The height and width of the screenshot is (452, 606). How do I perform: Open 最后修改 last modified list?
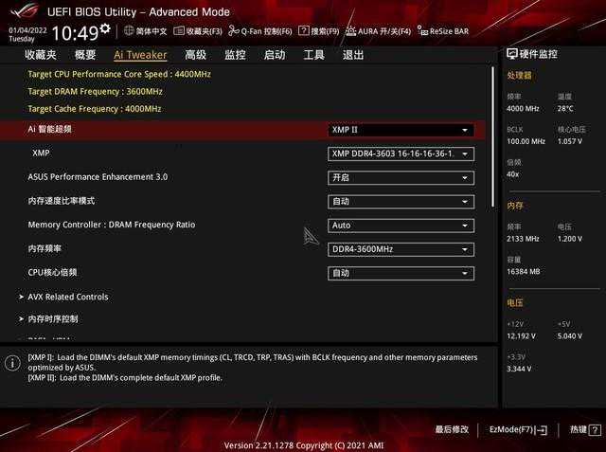(x=452, y=429)
